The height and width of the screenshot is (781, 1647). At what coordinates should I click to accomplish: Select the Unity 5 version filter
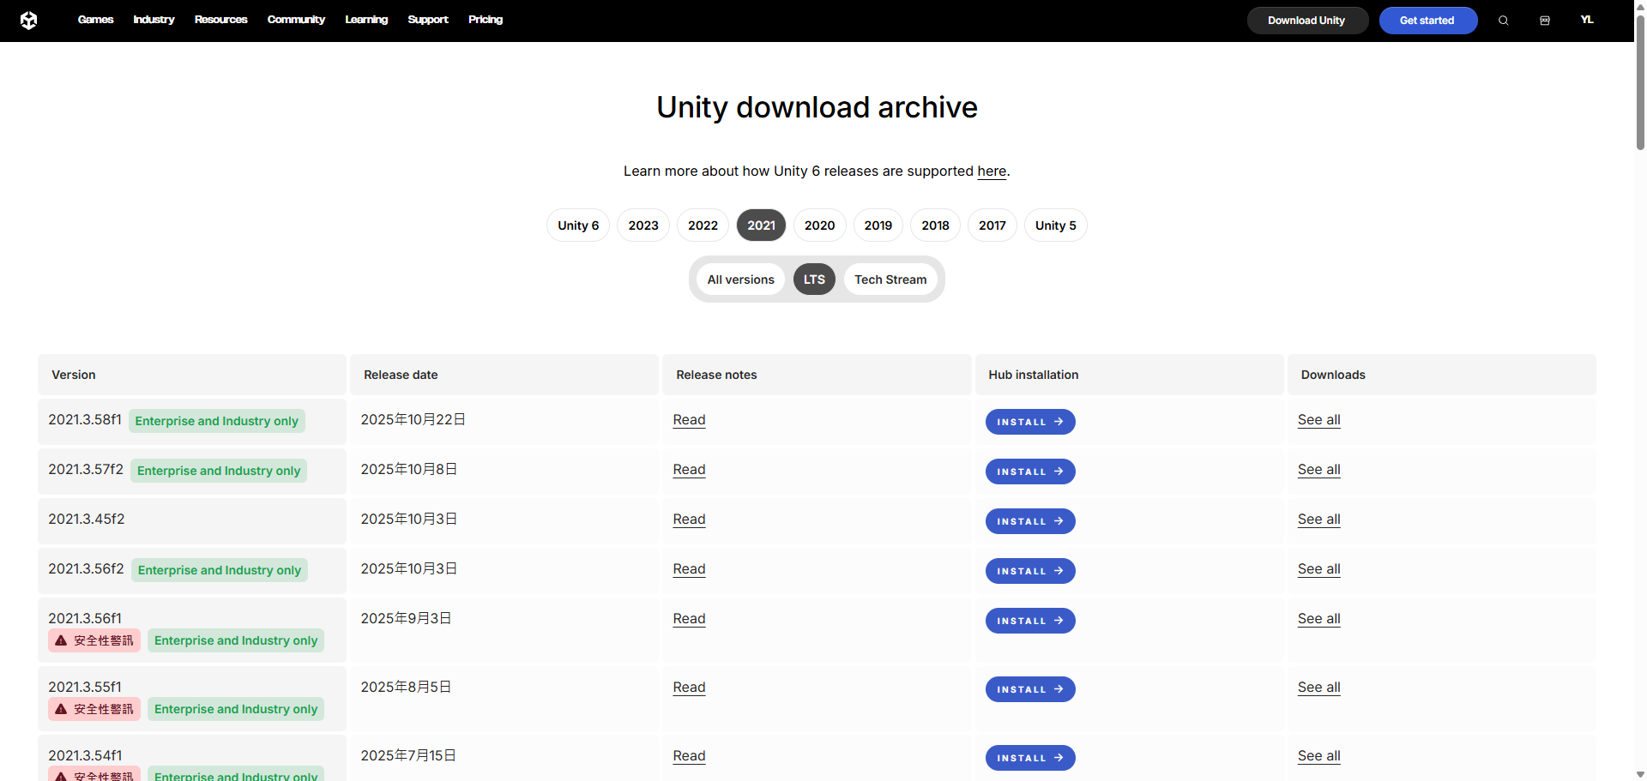(x=1056, y=225)
